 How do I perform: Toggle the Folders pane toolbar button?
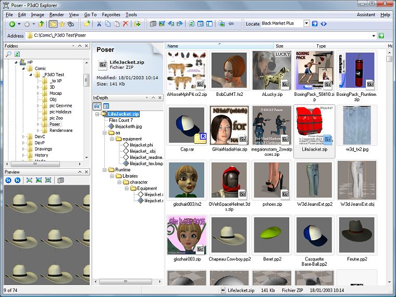tap(53, 24)
